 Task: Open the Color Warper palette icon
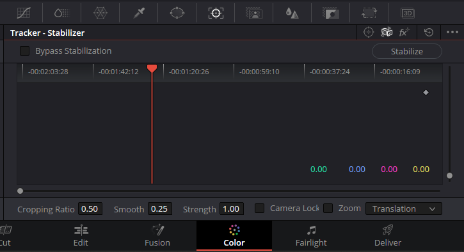100,13
